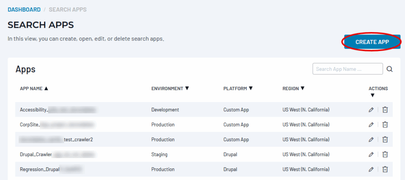This screenshot has width=405, height=180.
Task: Edit the Regression_Drupal app
Action: click(371, 169)
